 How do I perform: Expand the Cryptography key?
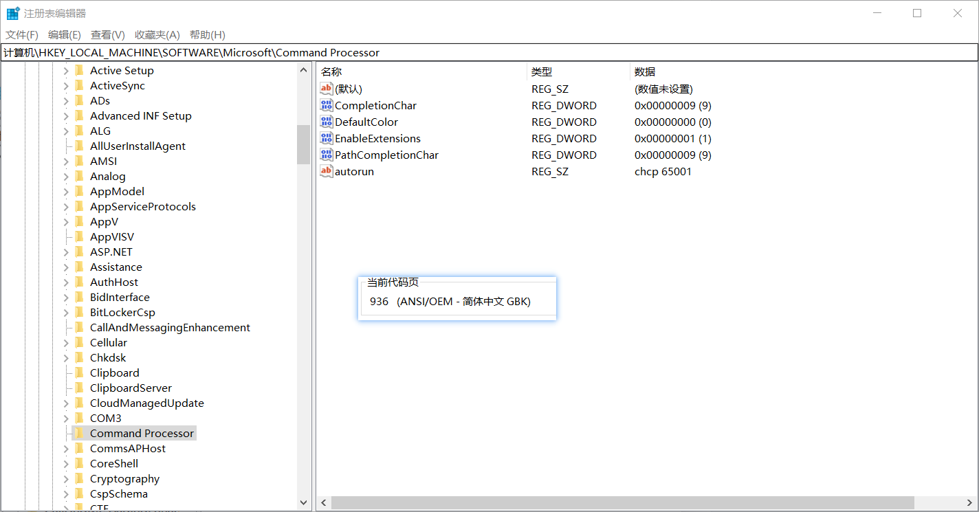66,479
